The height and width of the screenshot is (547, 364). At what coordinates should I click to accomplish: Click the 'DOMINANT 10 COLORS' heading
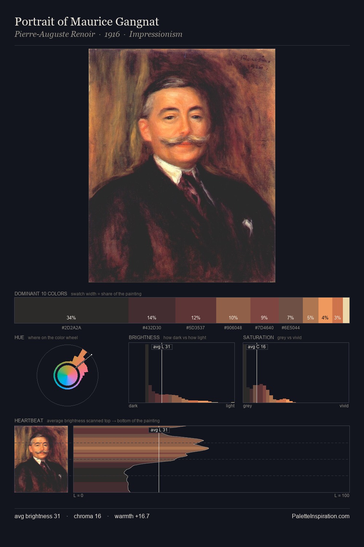41,294
